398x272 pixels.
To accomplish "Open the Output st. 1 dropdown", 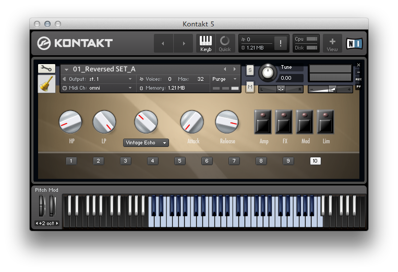I will tap(98, 79).
